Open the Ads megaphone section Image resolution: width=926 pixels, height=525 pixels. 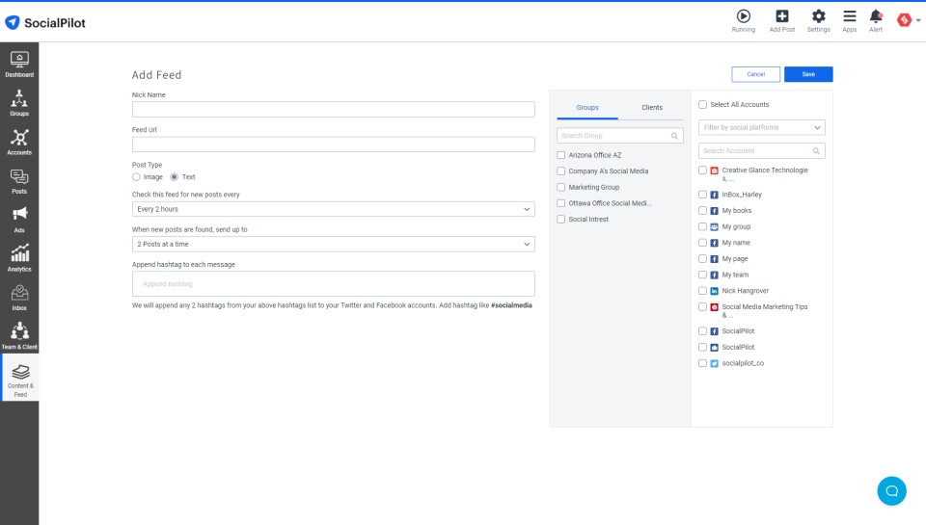(x=19, y=220)
